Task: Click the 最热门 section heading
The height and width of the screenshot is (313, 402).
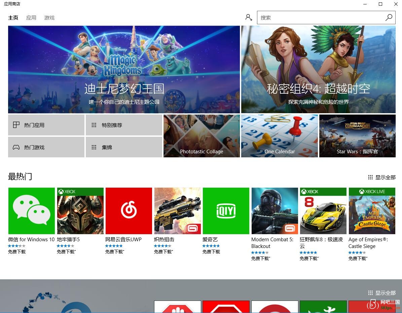Action: point(20,177)
